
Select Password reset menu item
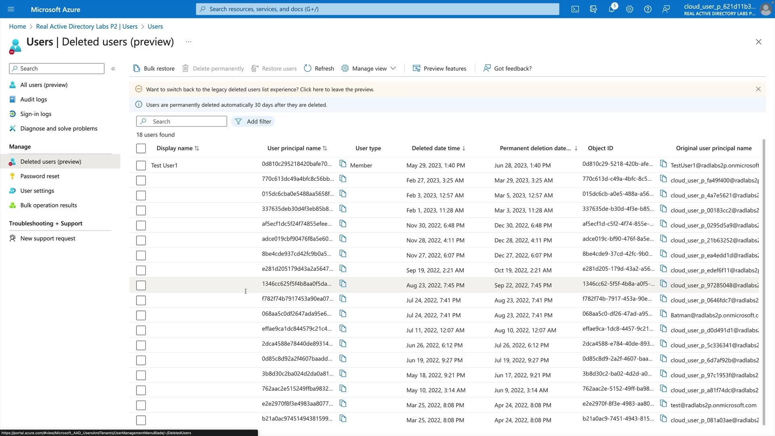[x=40, y=176]
